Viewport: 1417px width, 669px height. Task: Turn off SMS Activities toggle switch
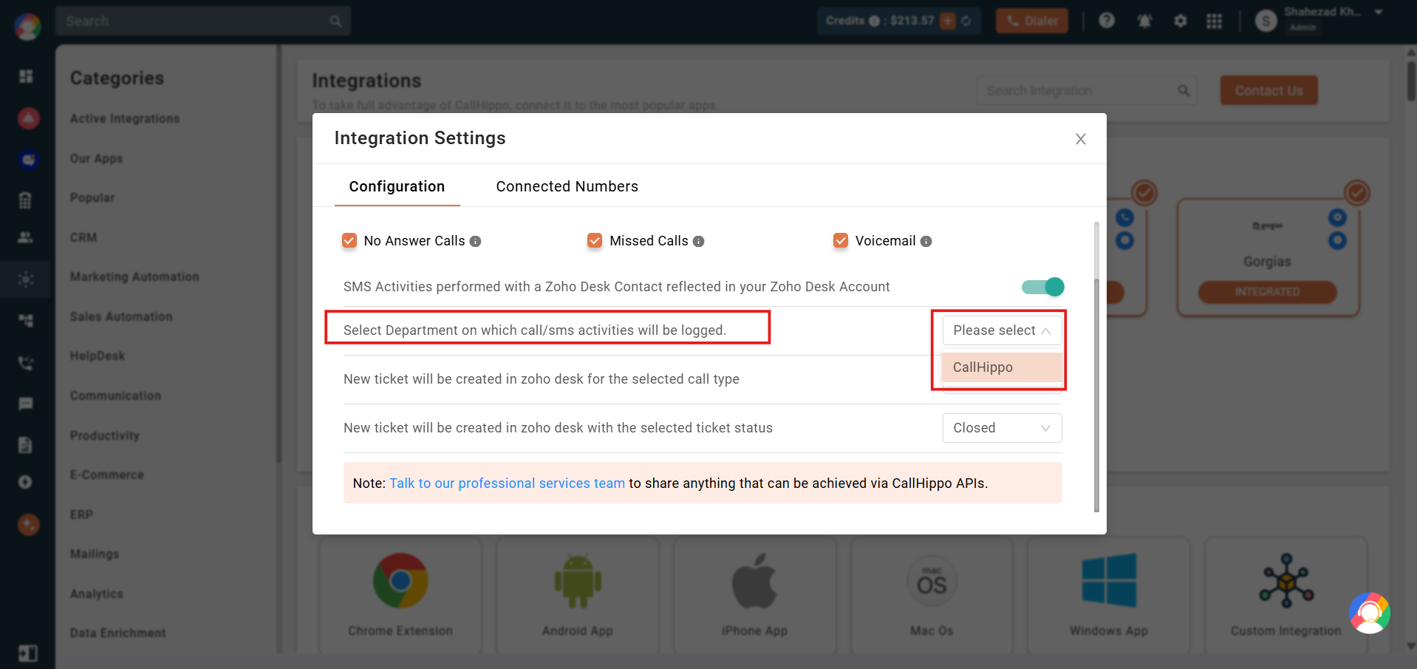click(1043, 287)
